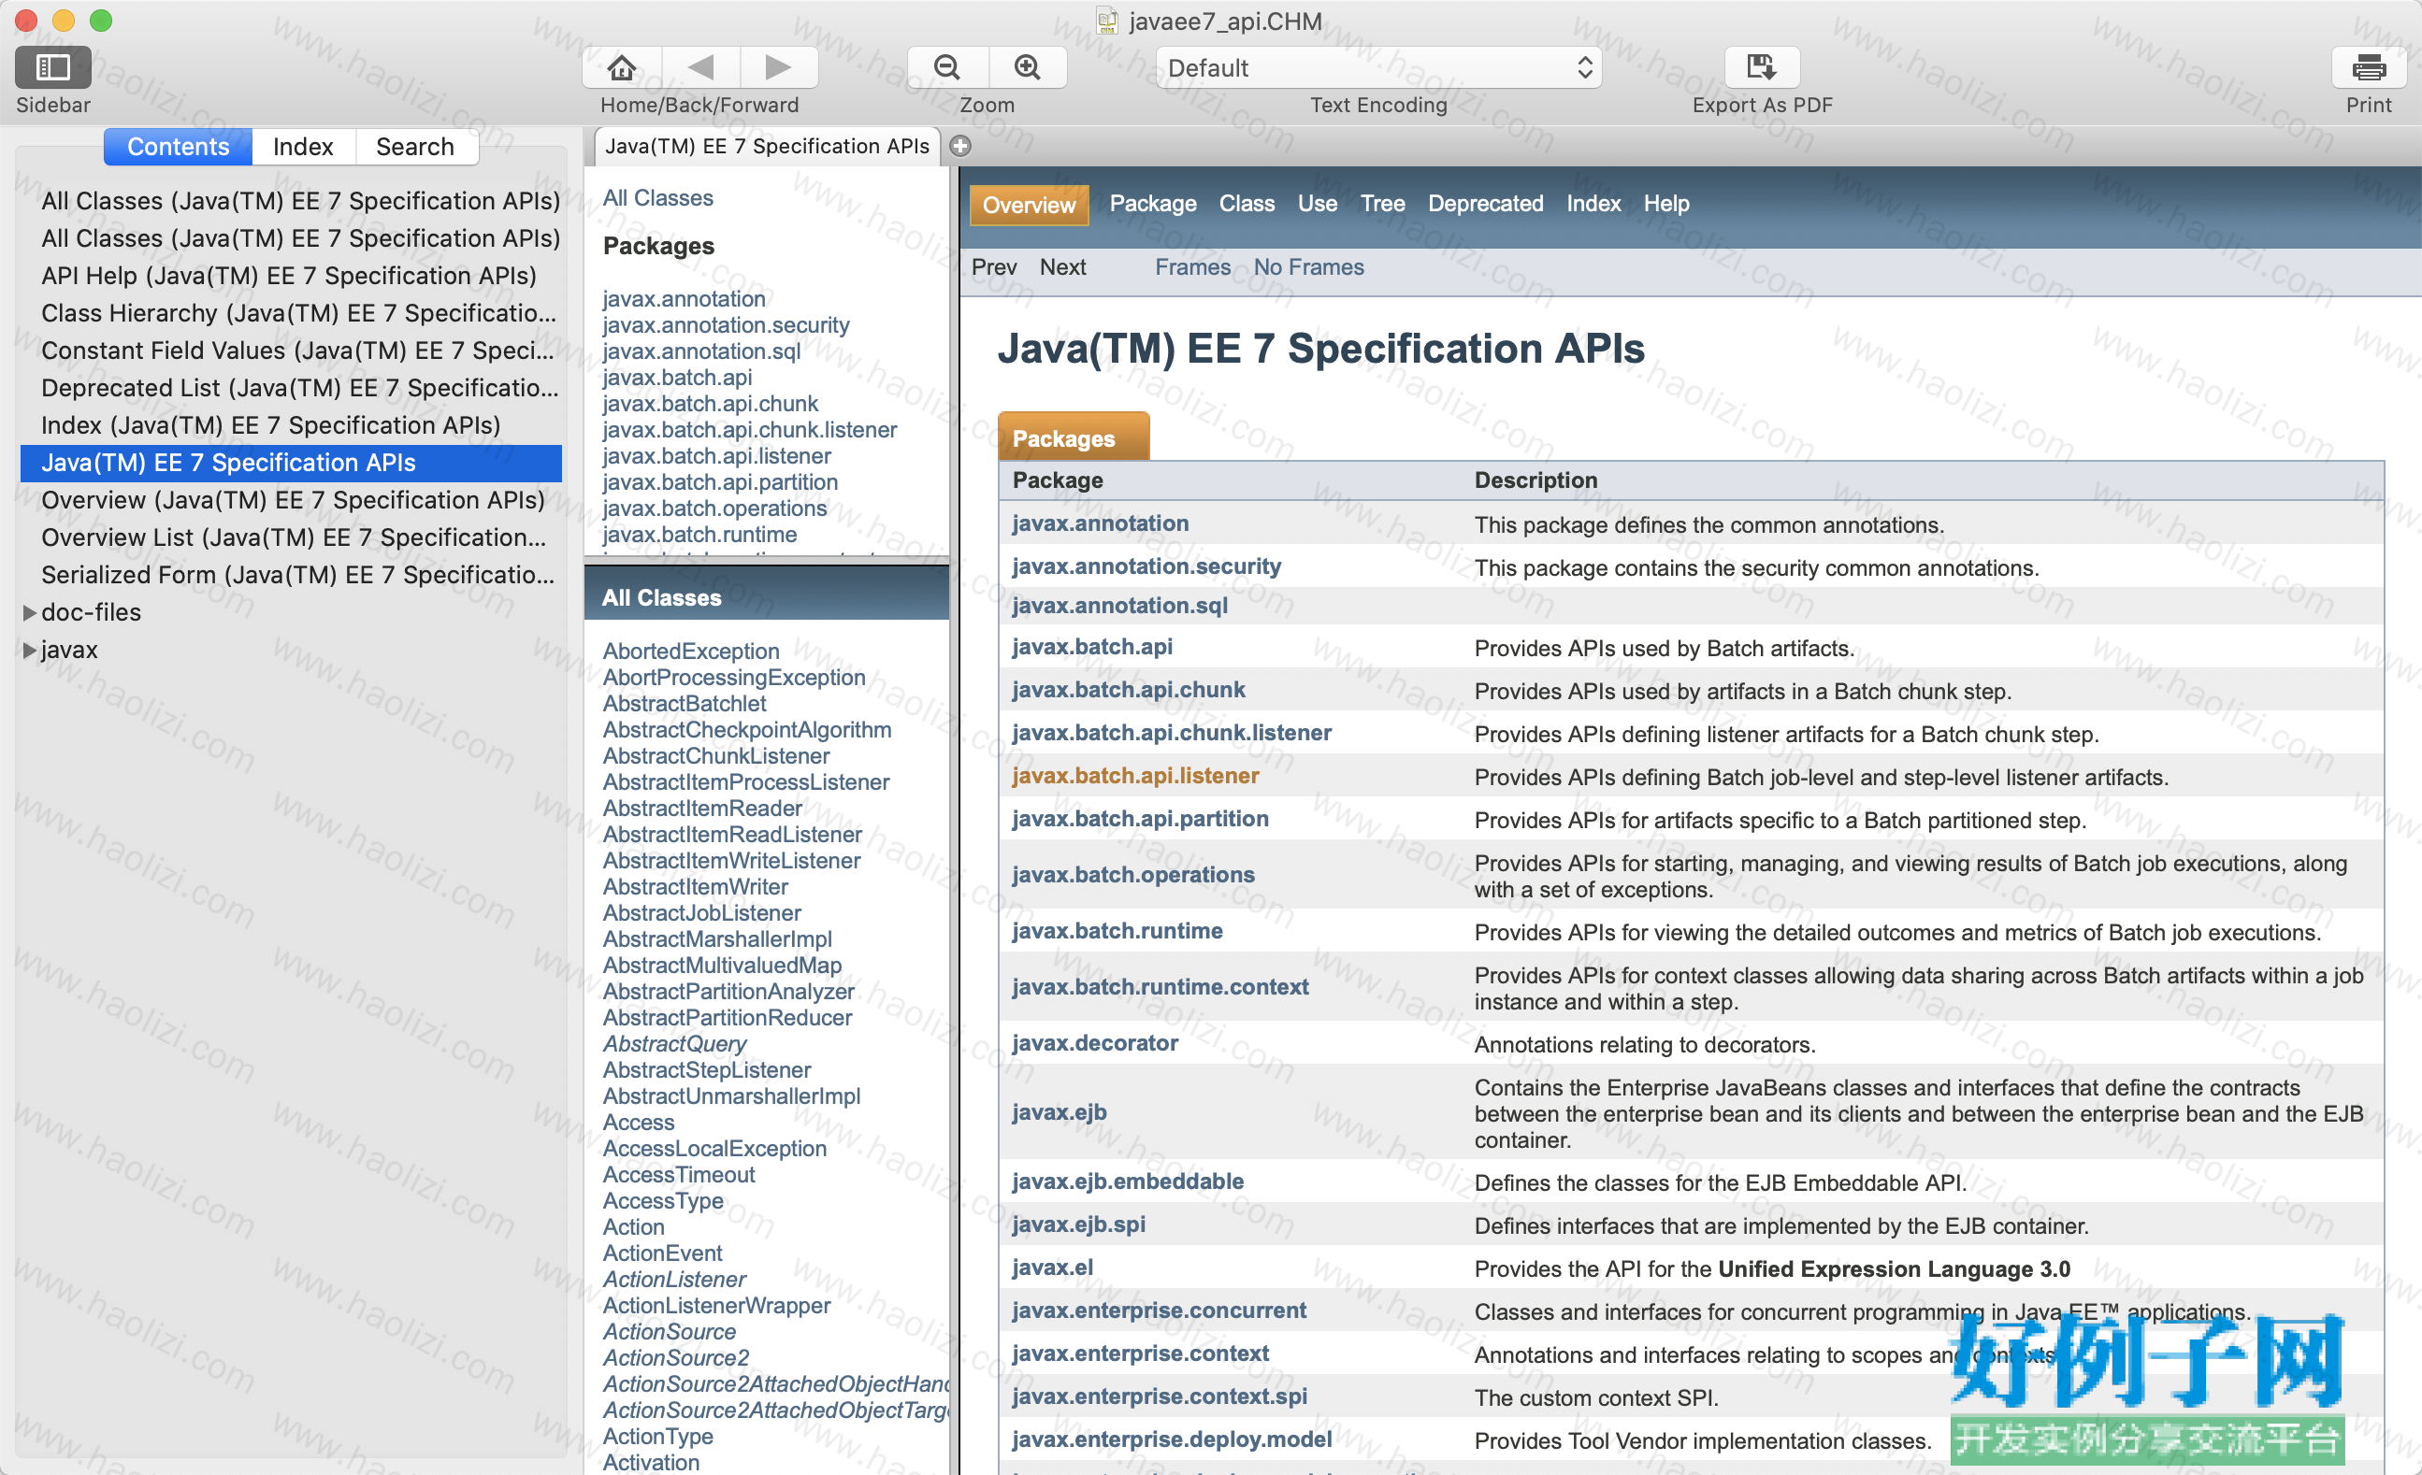Open javax.el package link
Viewport: 2422px width, 1475px height.
[x=1052, y=1267]
